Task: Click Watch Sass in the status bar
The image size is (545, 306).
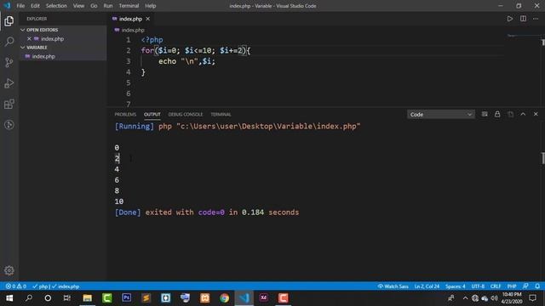Action: pyautogui.click(x=393, y=286)
